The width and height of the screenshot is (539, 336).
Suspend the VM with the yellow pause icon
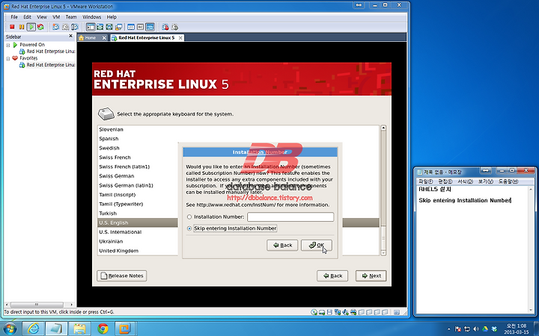(x=22, y=27)
